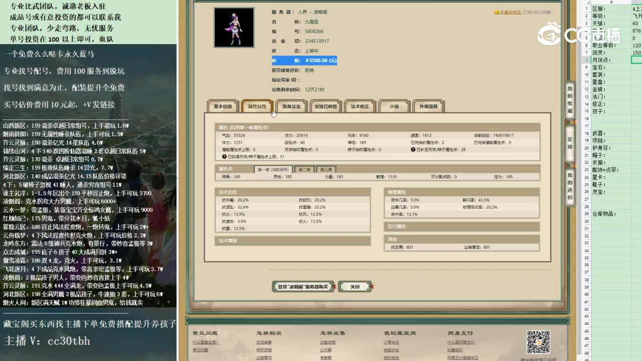Select the 小孩 tab
Viewport: 642px width, 361px height.
click(x=394, y=106)
